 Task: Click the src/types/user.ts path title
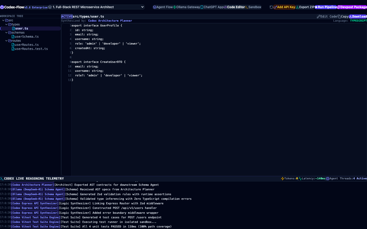[88, 17]
